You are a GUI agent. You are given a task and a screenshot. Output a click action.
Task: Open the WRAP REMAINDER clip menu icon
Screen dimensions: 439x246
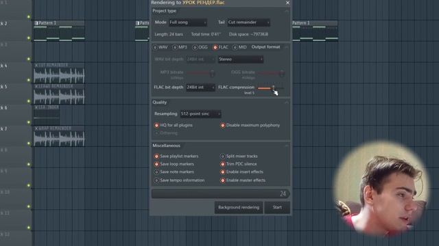(36, 128)
